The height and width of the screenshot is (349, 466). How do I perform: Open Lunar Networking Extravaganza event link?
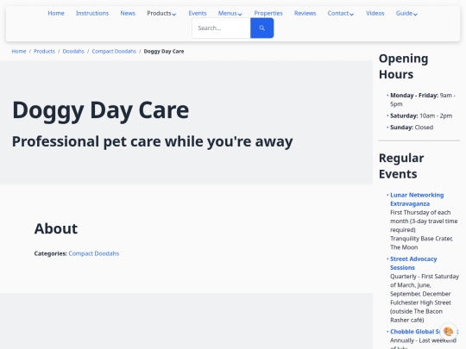[417, 199]
